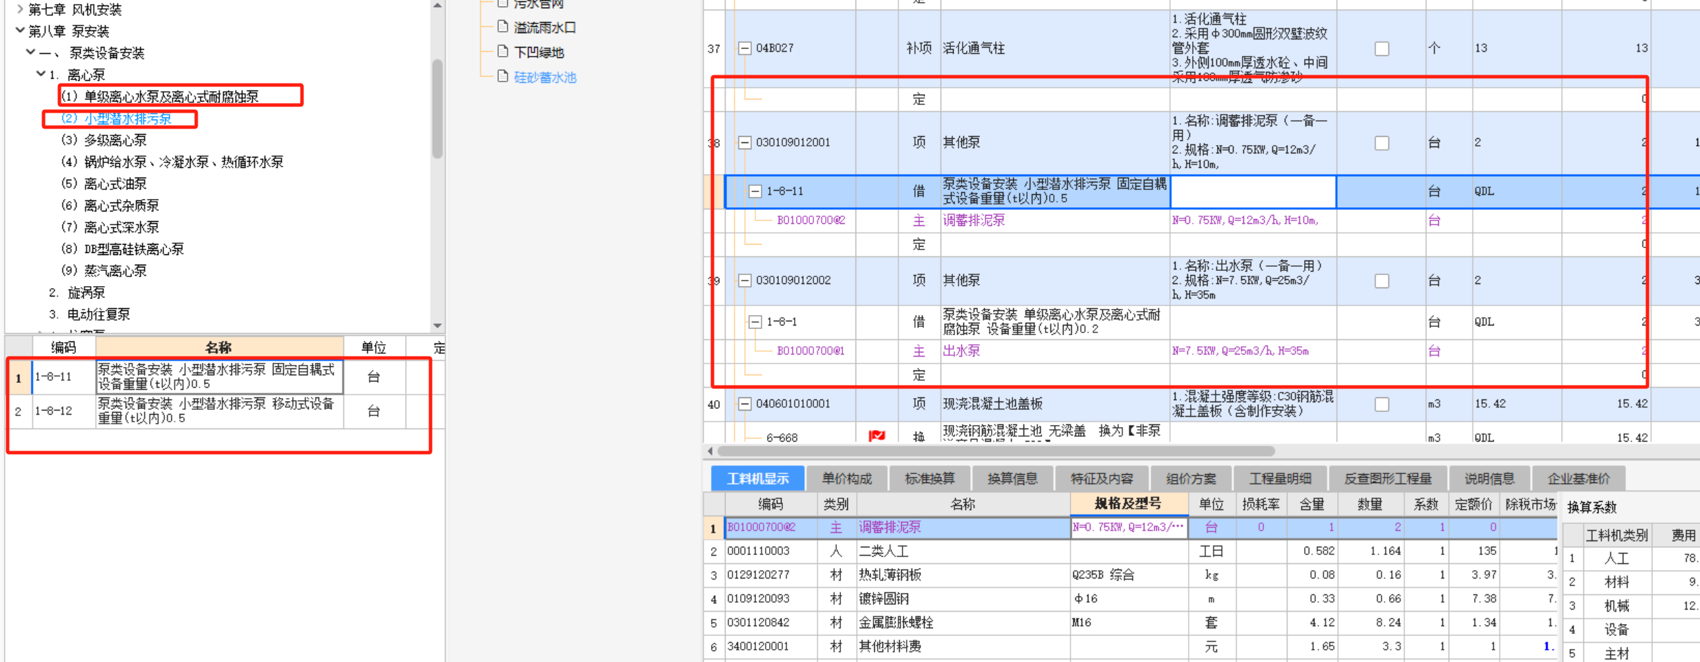The width and height of the screenshot is (1700, 662).
Task: Collapse the 040601010001 item with its minus box
Action: (x=744, y=404)
